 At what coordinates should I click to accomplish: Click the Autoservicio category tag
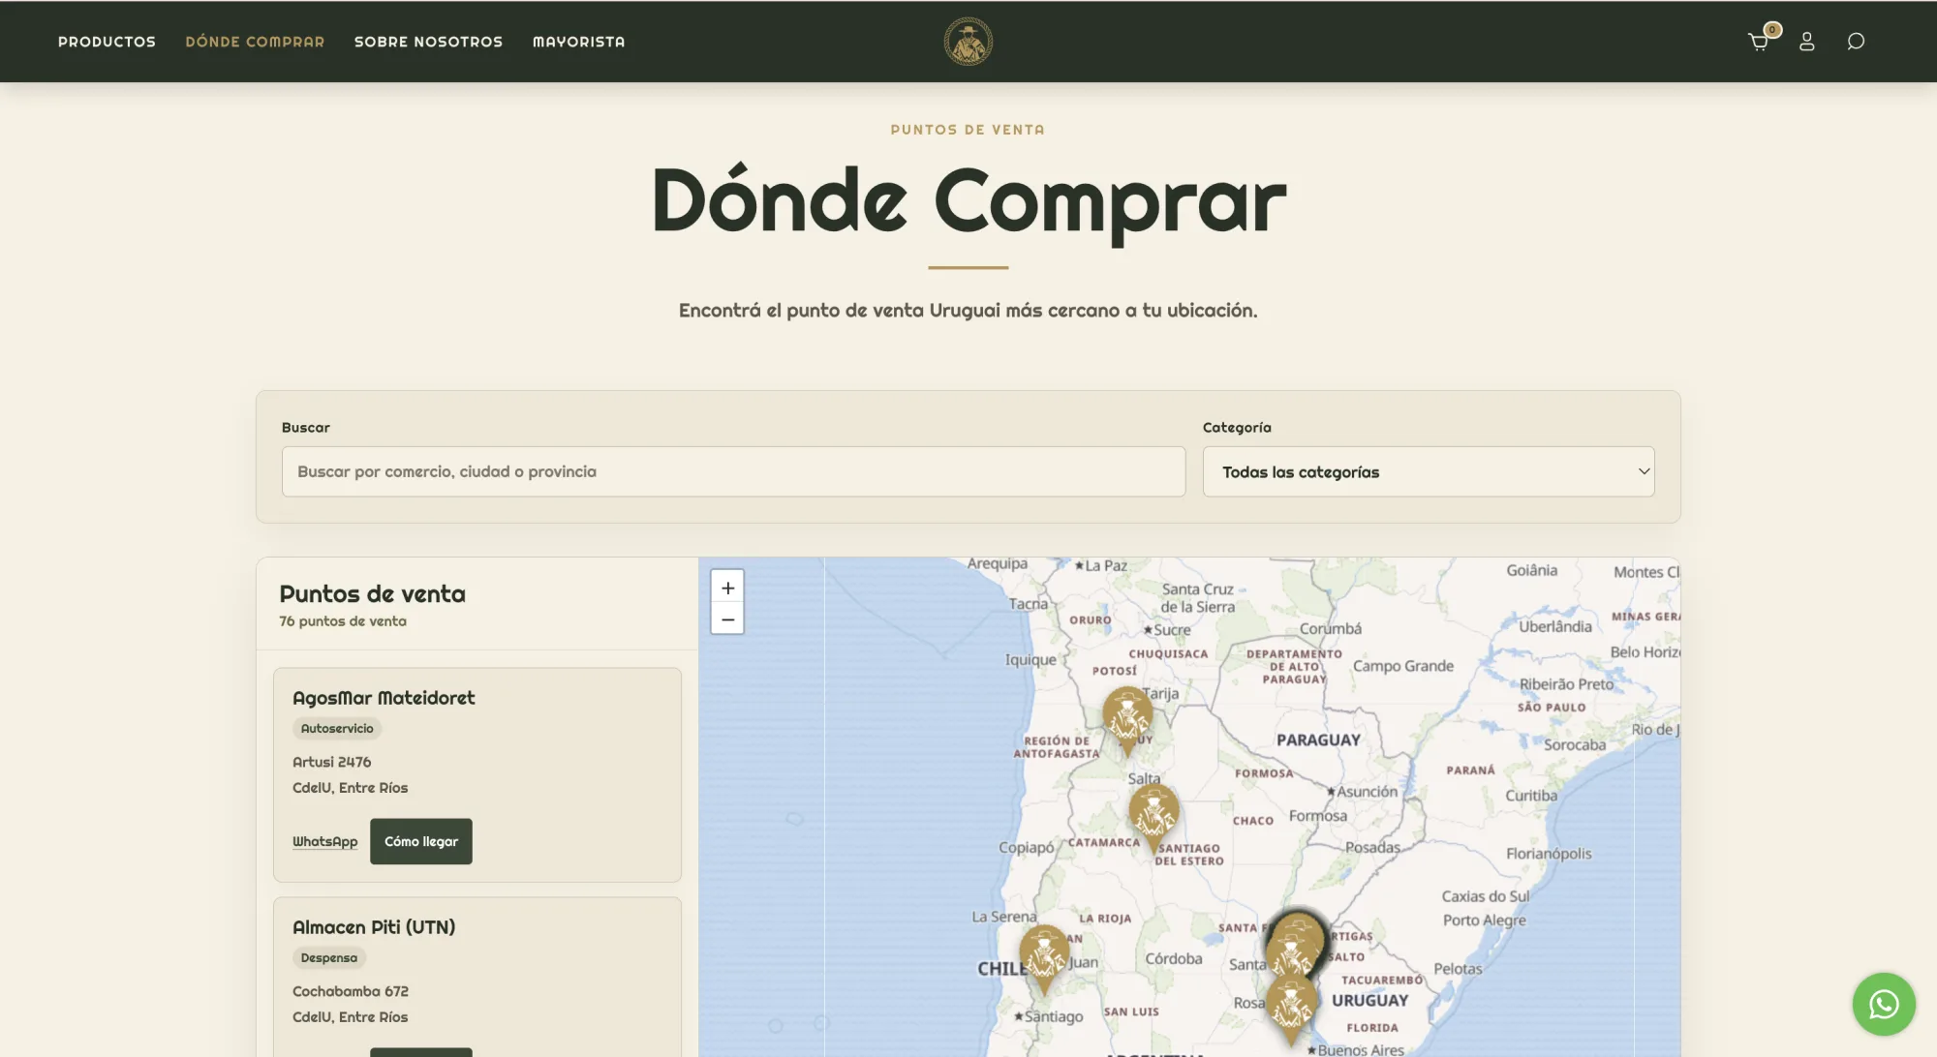pyautogui.click(x=336, y=729)
